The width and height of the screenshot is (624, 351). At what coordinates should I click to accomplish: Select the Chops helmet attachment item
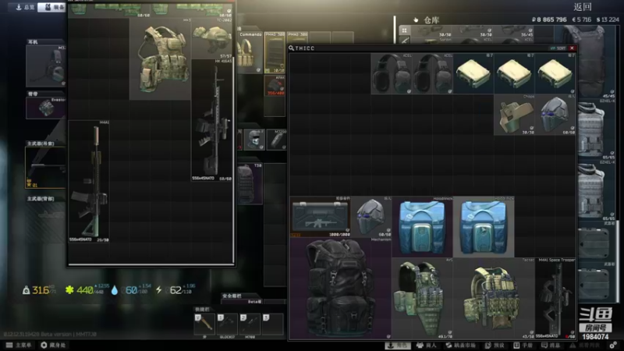pyautogui.click(x=515, y=115)
